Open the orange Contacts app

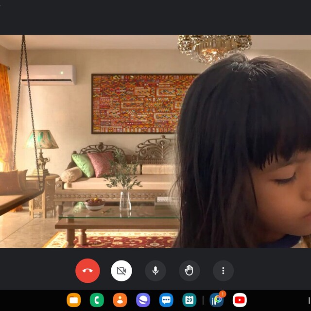[x=120, y=300]
